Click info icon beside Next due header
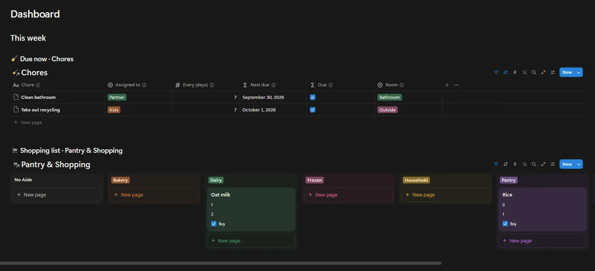 pos(273,85)
